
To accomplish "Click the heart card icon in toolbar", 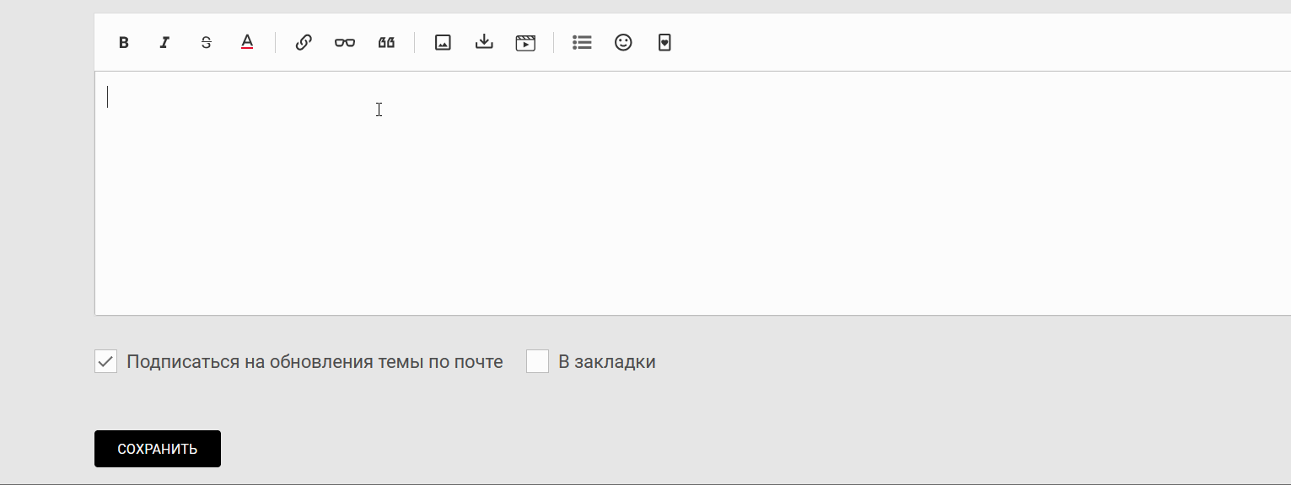I will (664, 42).
